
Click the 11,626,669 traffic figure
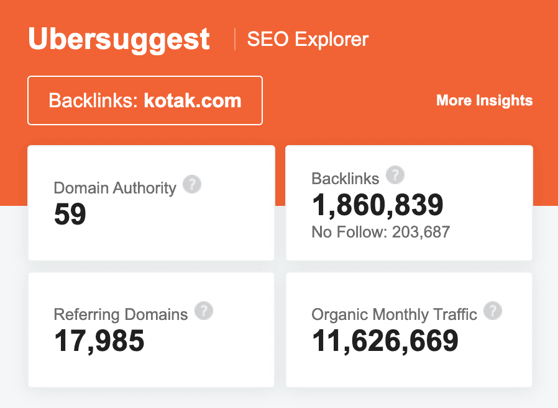click(x=384, y=340)
